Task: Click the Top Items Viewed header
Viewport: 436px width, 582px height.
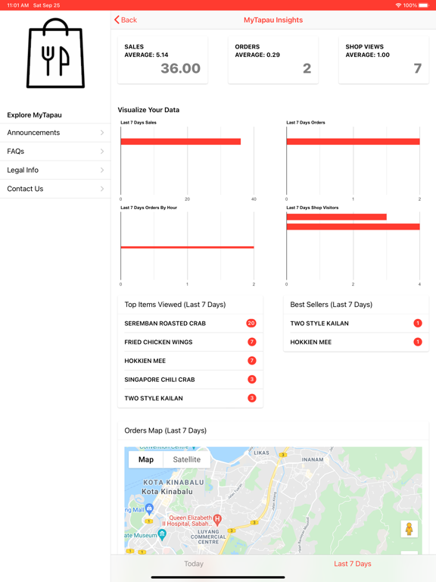Action: [x=175, y=305]
